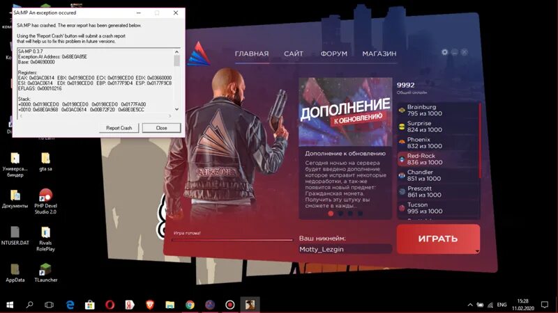Viewport: 558px width, 313px height.
Task: Select the Phoenix server icon
Action: coord(402,143)
